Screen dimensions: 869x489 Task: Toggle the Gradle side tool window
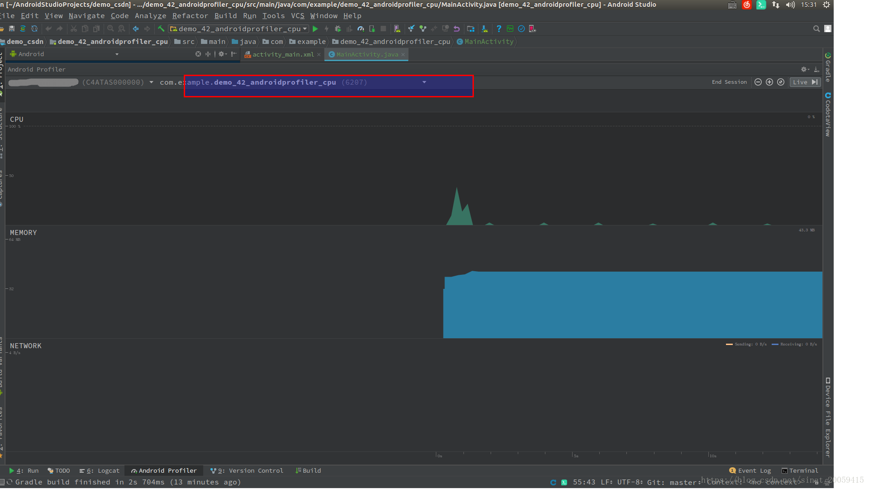pyautogui.click(x=828, y=68)
